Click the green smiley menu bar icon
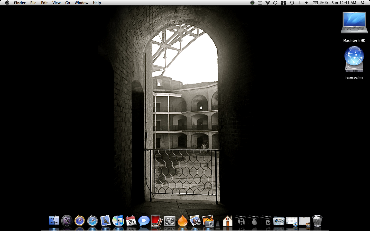The height and width of the screenshot is (231, 370). (x=252, y=3)
